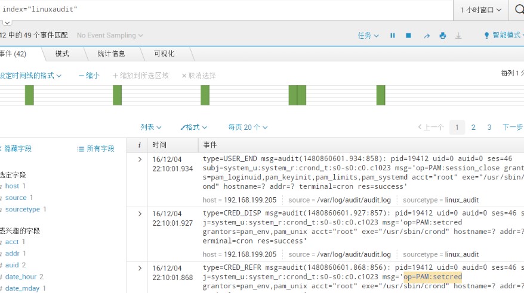This screenshot has height=293, width=524.
Task: Switch to the 统计信息 tab
Action: pyautogui.click(x=111, y=54)
